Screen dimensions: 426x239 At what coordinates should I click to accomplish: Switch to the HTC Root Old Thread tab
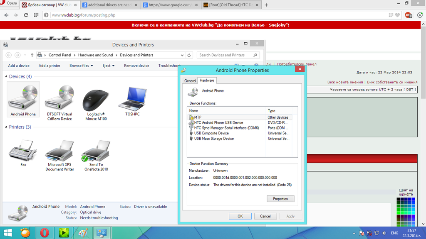click(x=231, y=5)
